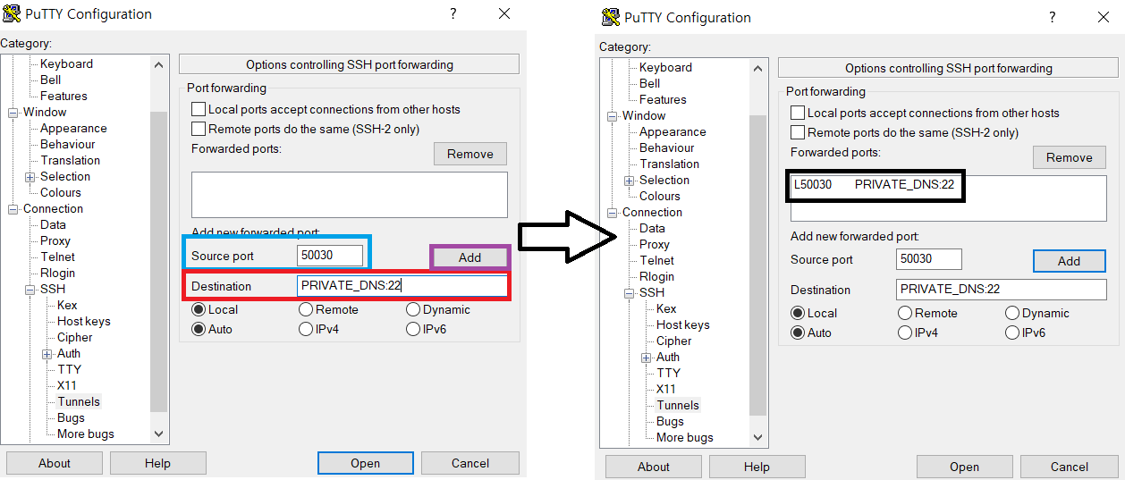The width and height of the screenshot is (1125, 480).
Task: Click Open button in left window
Action: (x=366, y=463)
